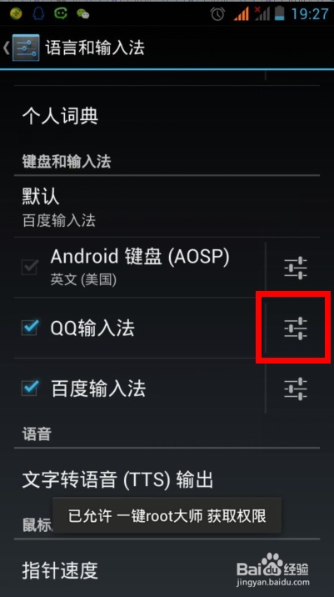Toggle the Android 键盘 (AOSP) checkbox

pyautogui.click(x=30, y=268)
